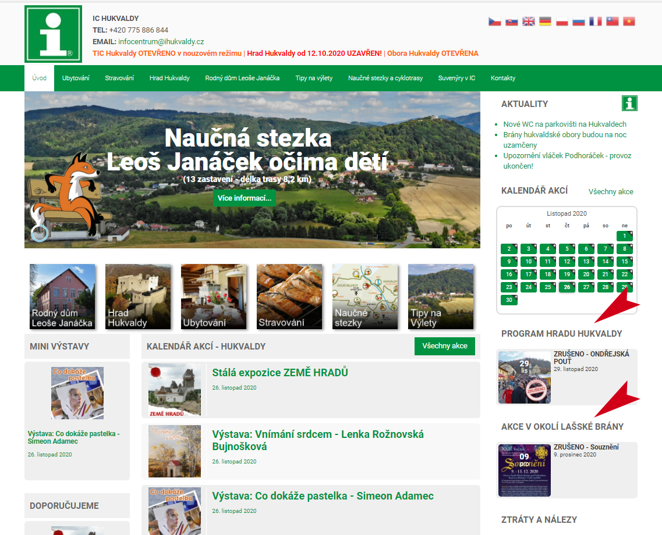Open Stálá expozice ZEMĚ HRADŮ event
This screenshot has height=535, width=662.
click(280, 373)
